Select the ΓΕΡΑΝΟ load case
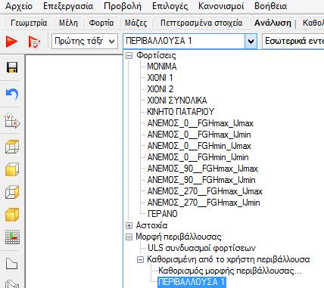This screenshot has height=288, width=324. pyautogui.click(x=162, y=214)
